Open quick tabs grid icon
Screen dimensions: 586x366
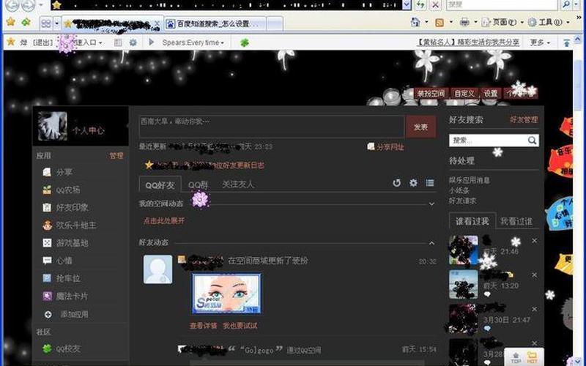[46, 23]
